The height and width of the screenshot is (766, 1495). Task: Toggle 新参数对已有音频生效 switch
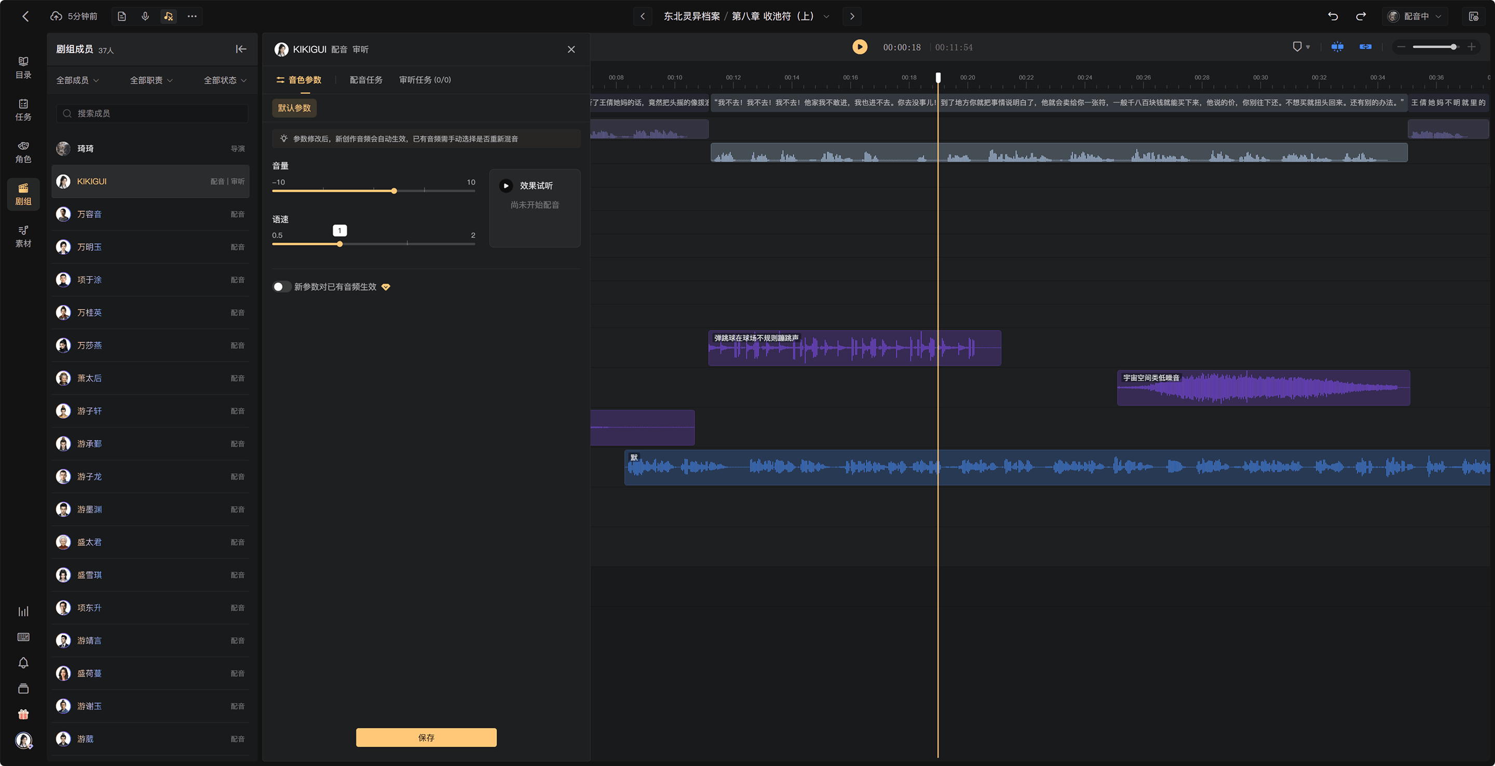[281, 286]
